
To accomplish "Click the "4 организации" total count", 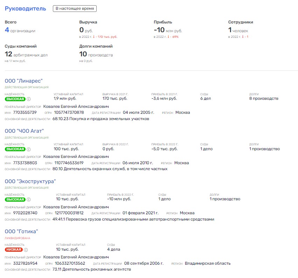I will click(20, 30).
